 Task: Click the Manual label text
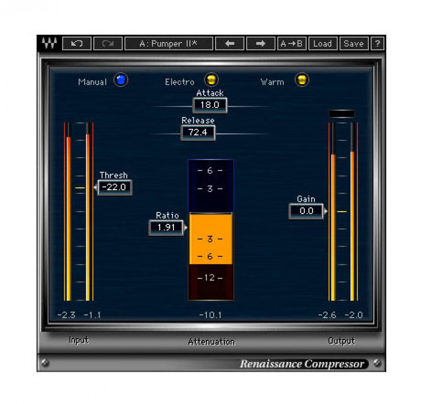(92, 82)
